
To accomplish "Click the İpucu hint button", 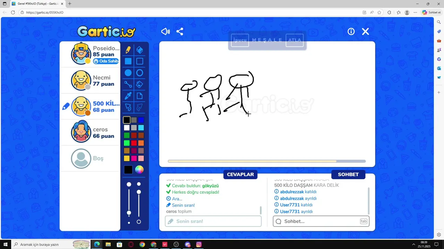I will pyautogui.click(x=240, y=40).
